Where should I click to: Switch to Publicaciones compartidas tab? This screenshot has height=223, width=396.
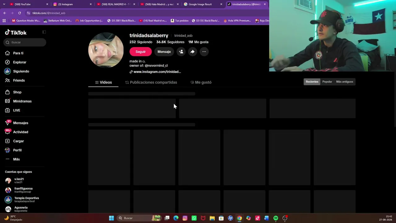(x=151, y=82)
